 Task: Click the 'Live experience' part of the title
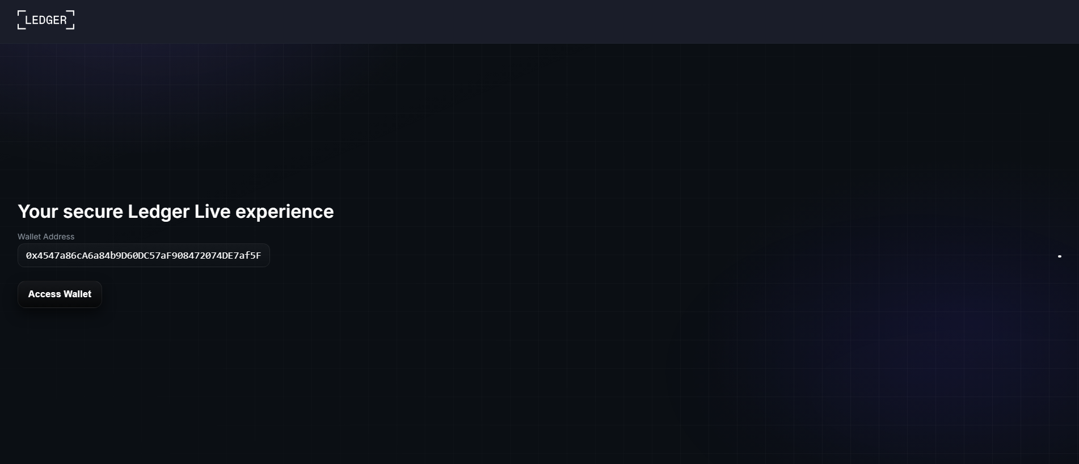click(x=264, y=212)
